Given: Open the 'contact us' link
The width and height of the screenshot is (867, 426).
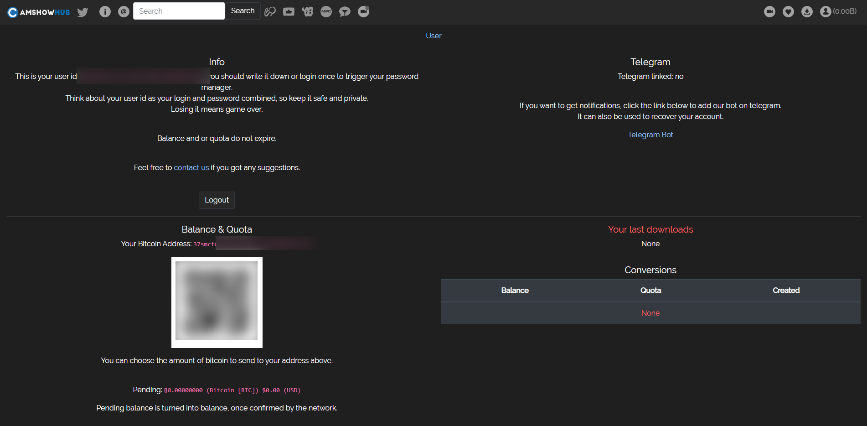Looking at the screenshot, I should coord(191,167).
